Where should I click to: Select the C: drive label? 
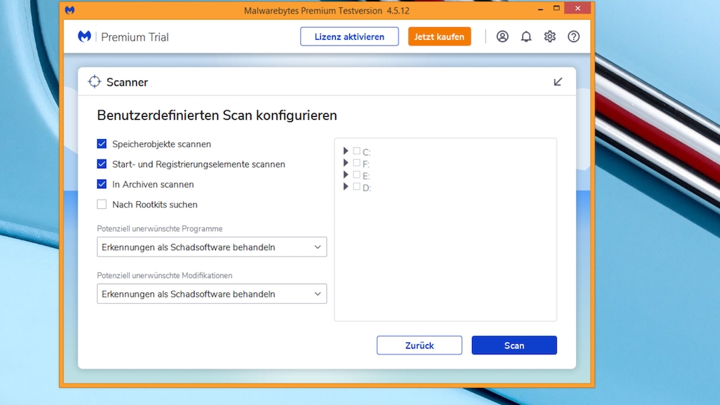366,153
